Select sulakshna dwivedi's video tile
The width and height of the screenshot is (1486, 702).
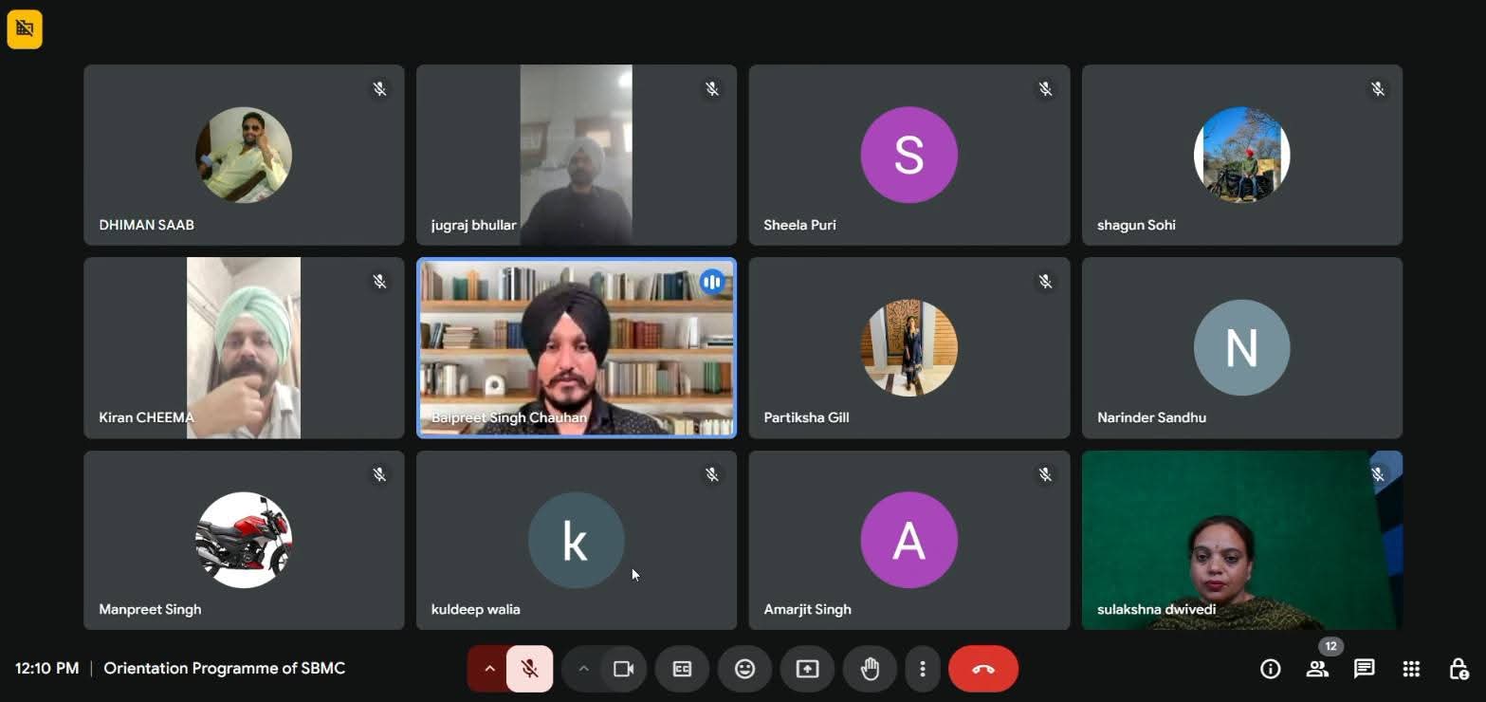pyautogui.click(x=1242, y=540)
